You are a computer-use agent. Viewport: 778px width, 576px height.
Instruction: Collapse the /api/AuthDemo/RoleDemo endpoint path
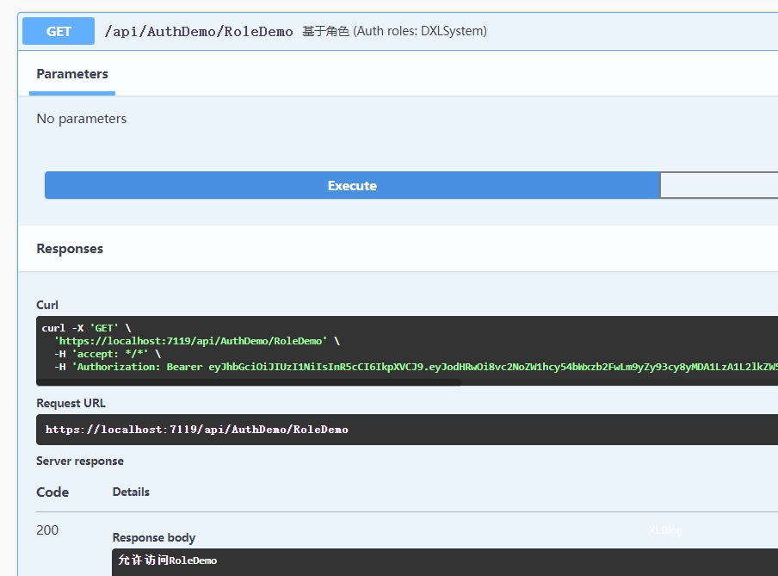point(199,32)
